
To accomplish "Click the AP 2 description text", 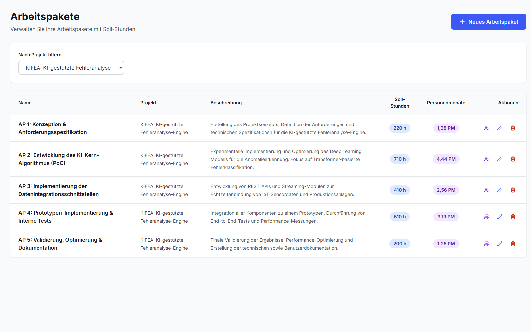I will click(x=286, y=159).
